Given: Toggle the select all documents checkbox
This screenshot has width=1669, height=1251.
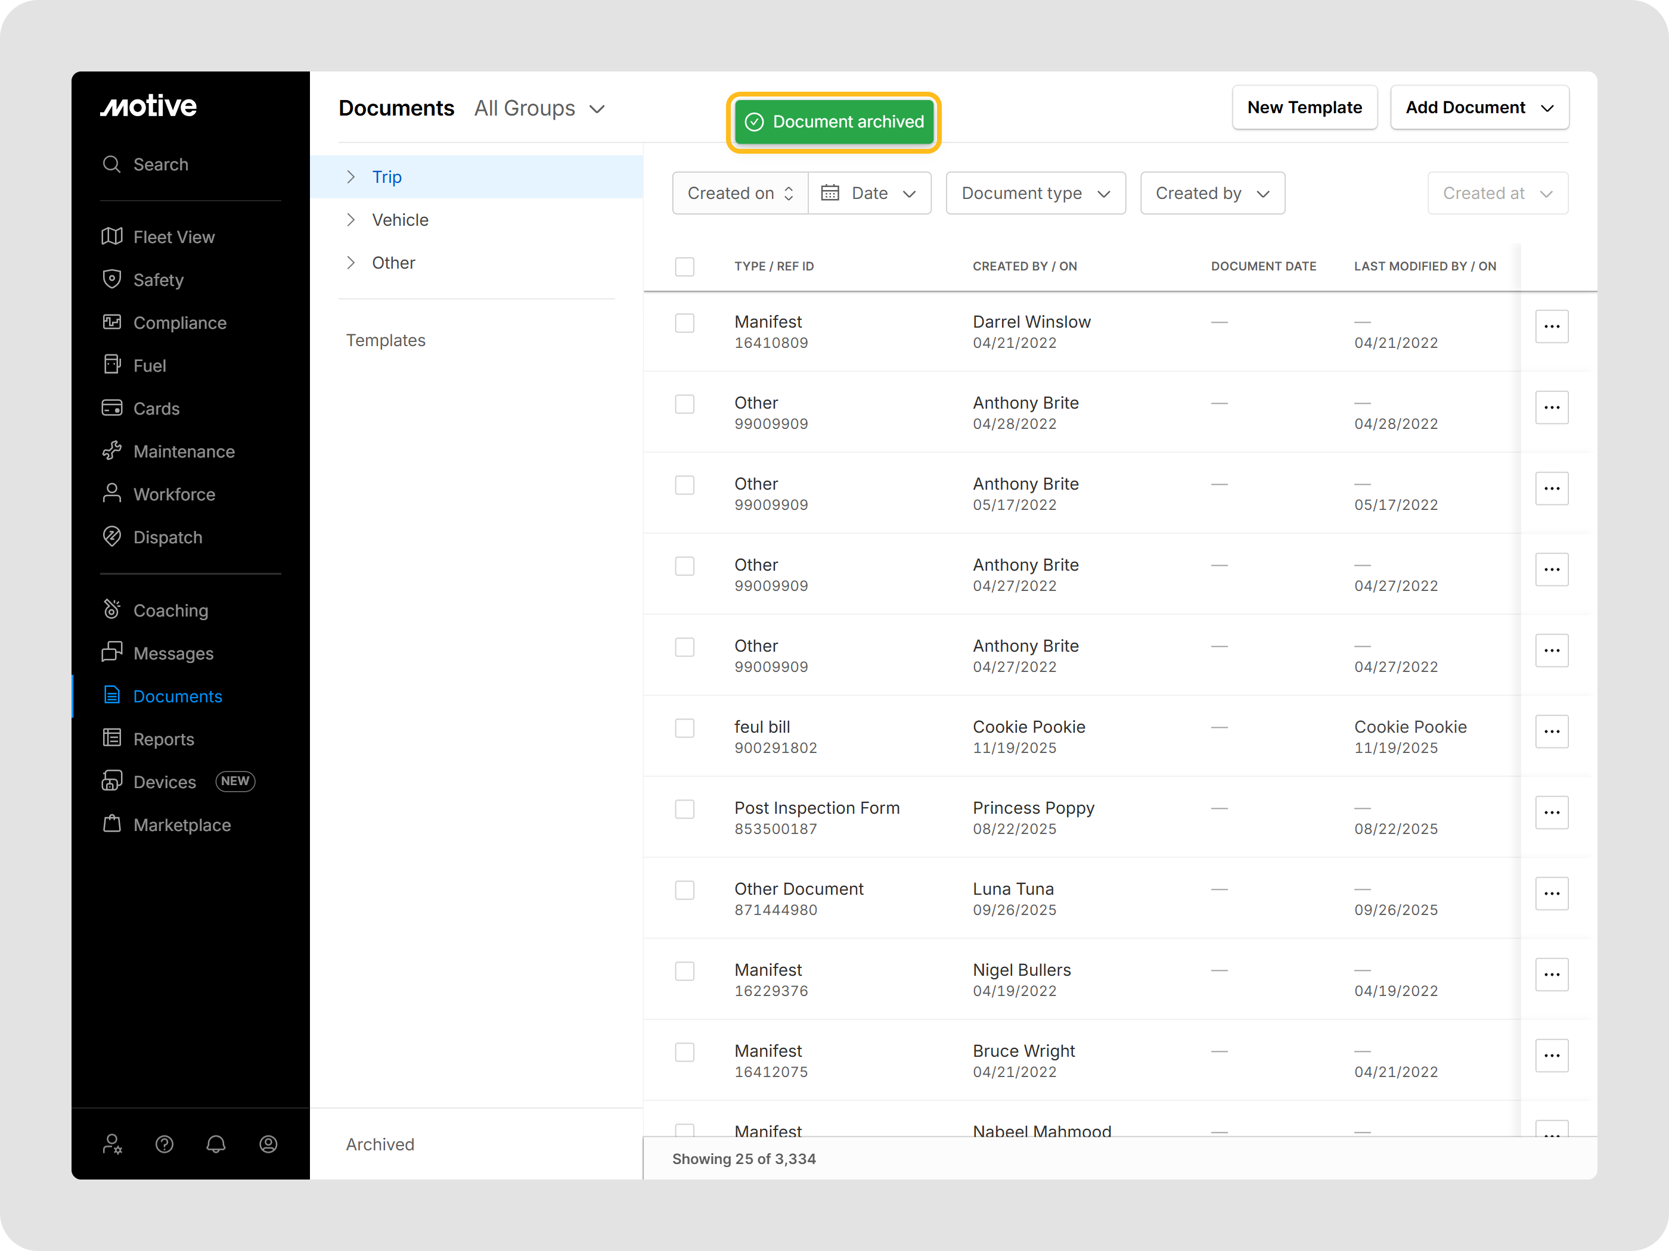Looking at the screenshot, I should (x=684, y=266).
